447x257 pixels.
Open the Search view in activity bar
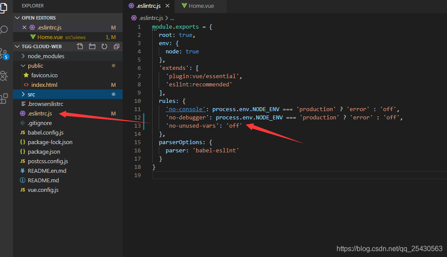4,30
